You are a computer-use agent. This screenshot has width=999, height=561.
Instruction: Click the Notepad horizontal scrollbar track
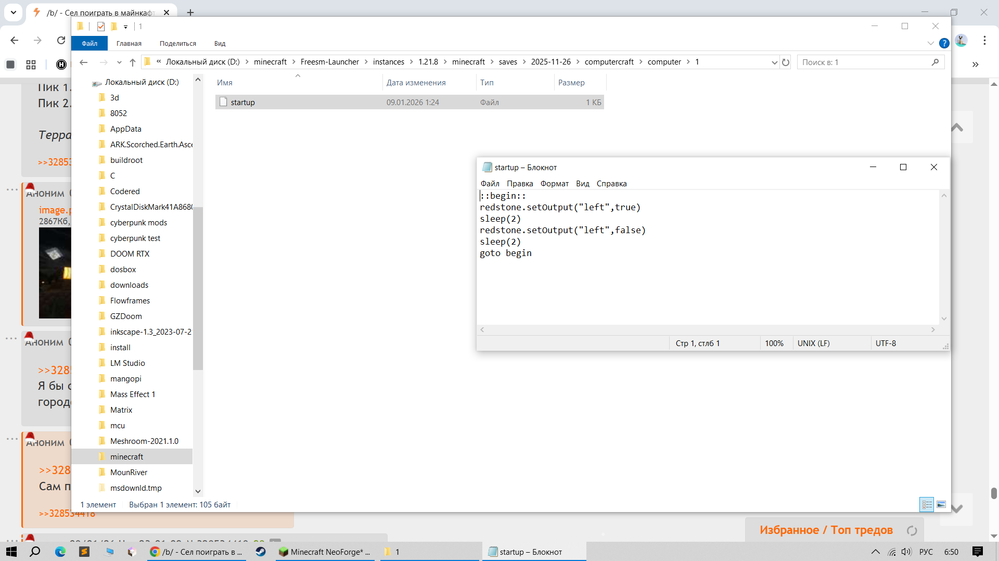pos(708,329)
